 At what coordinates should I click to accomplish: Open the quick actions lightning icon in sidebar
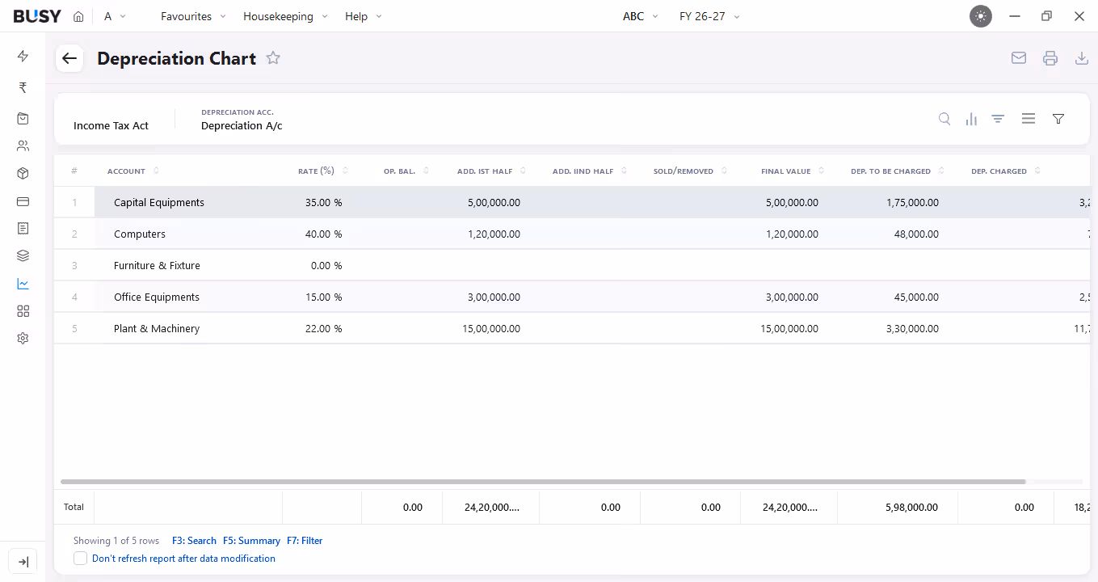pyautogui.click(x=23, y=56)
